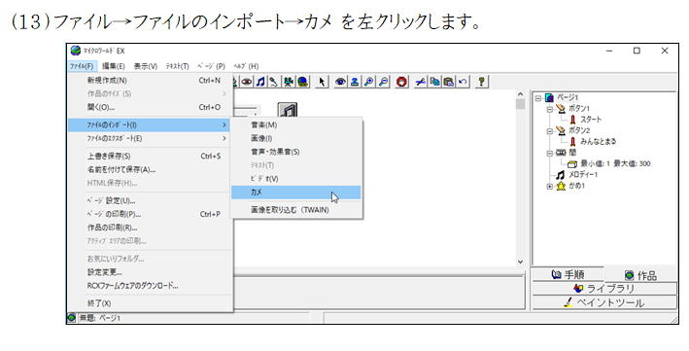
Task: Select 終了(X) to exit
Action: 150,303
